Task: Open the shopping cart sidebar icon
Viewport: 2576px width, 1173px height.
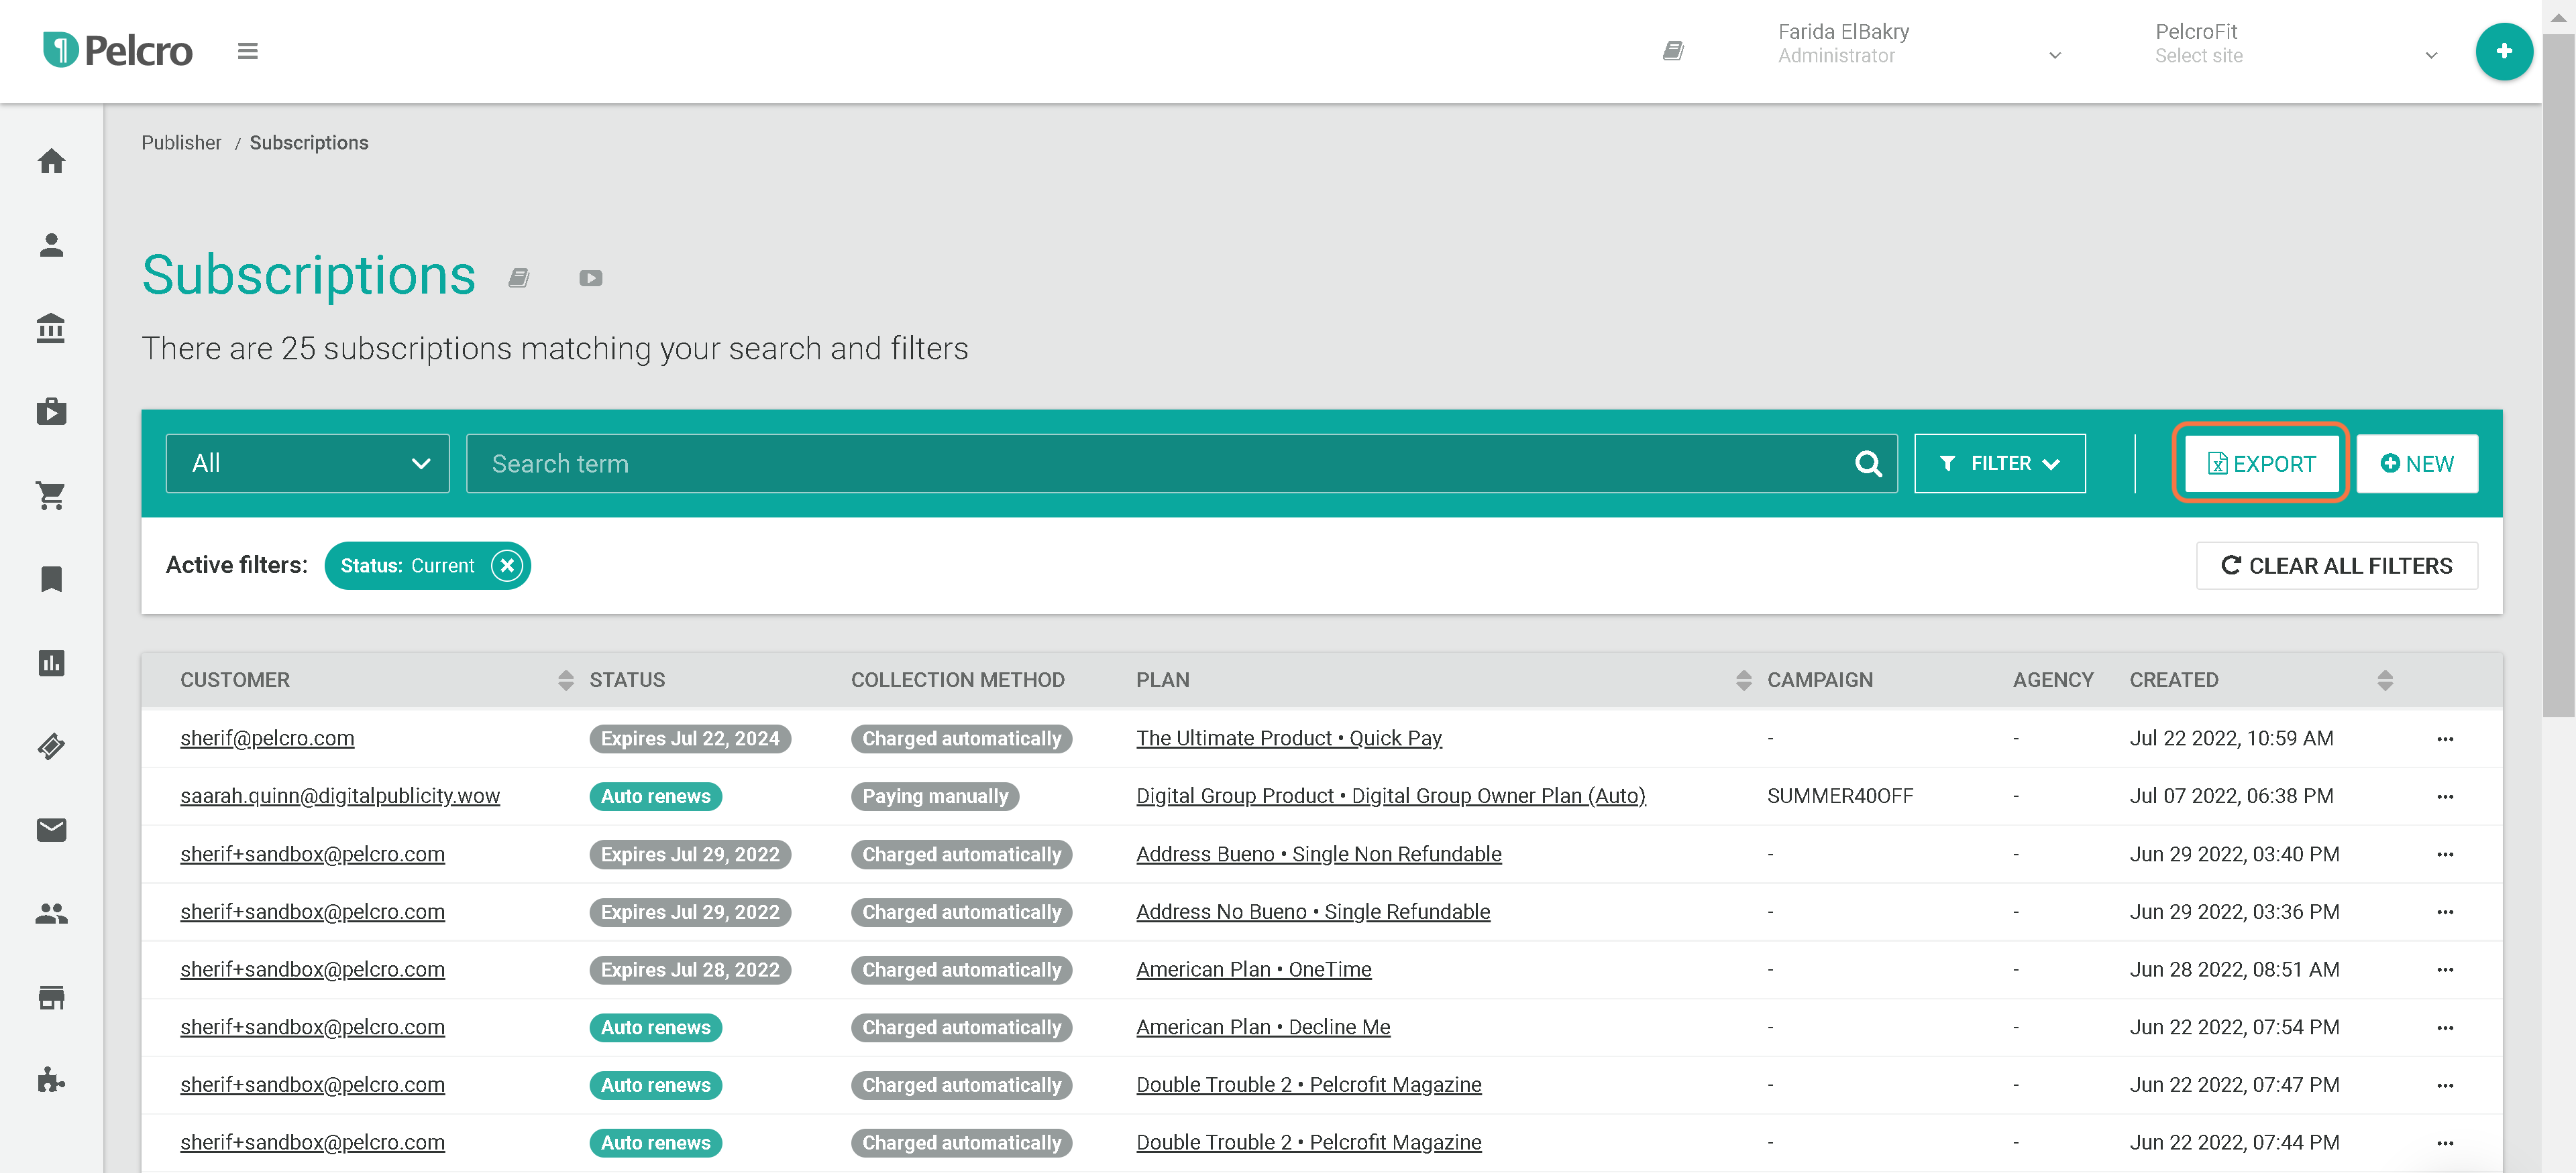Action: (x=51, y=495)
